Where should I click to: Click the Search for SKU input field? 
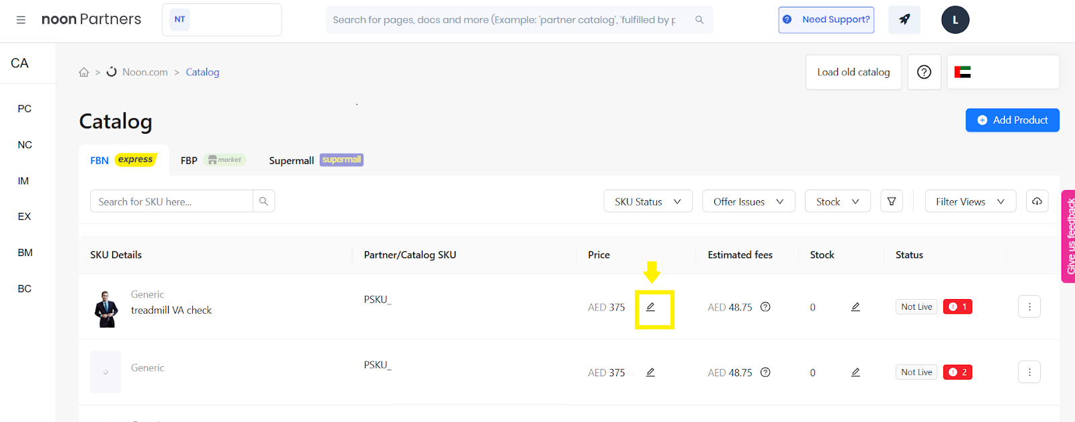click(x=171, y=201)
